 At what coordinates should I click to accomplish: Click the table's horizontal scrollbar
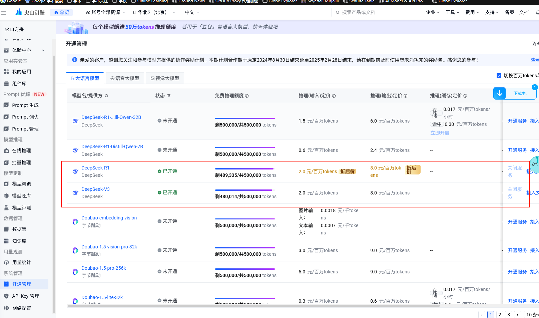coord(253,305)
